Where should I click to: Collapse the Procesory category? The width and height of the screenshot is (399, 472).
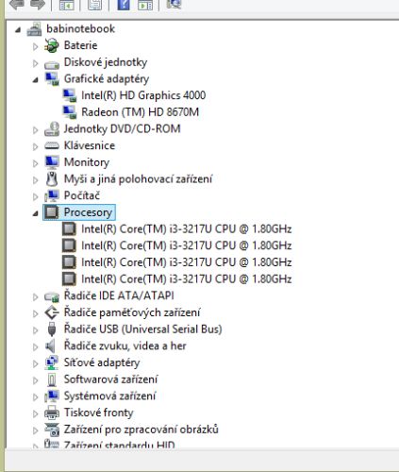36,213
